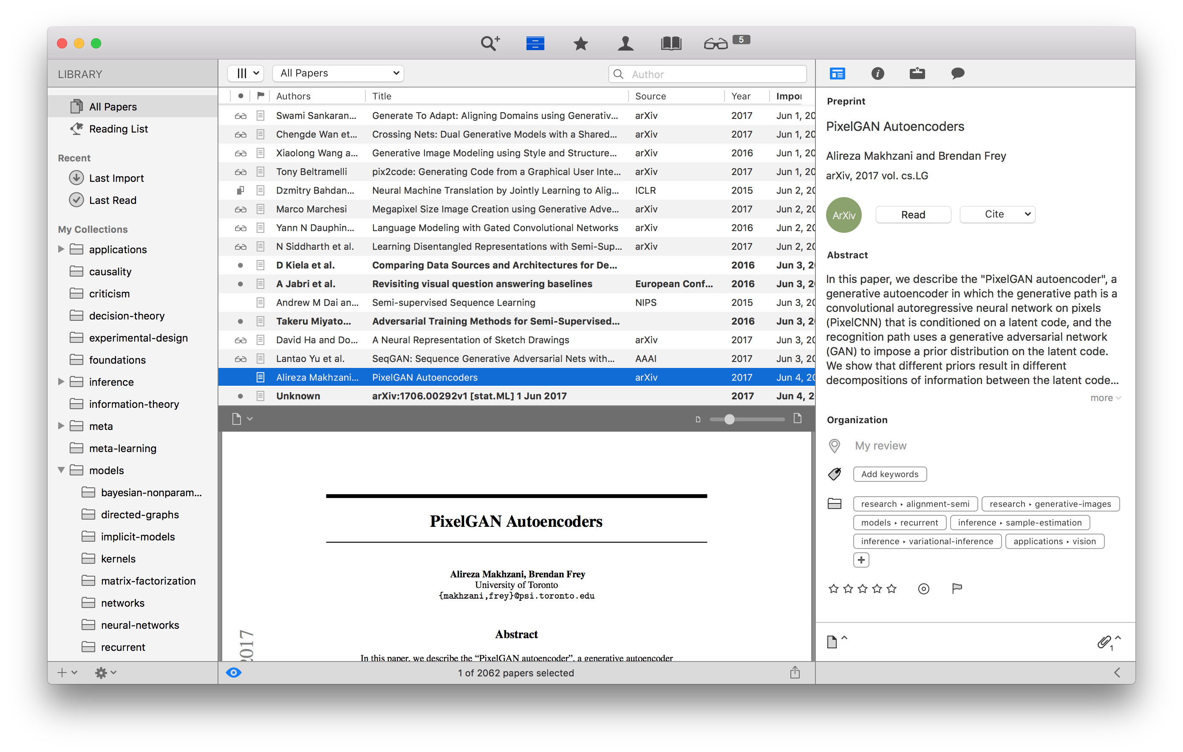This screenshot has width=1183, height=752.
Task: Open the preview page-options dropdown
Action: pos(242,418)
